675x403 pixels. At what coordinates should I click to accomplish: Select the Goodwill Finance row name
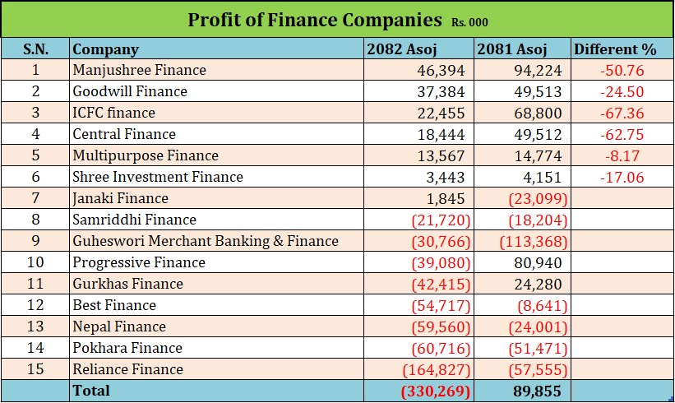click(130, 91)
